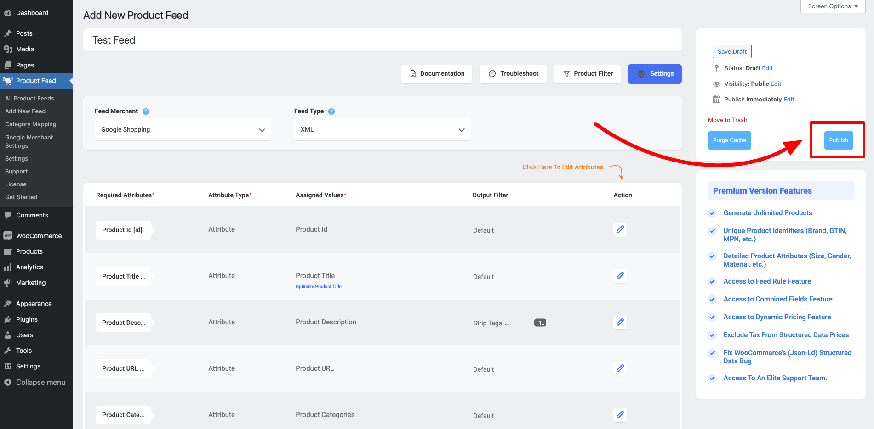
Task: Click Move to Trash link
Action: (x=727, y=120)
